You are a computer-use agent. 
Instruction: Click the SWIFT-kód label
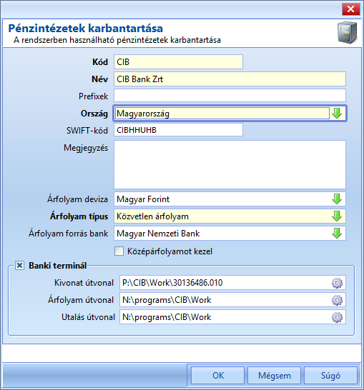pyautogui.click(x=87, y=131)
